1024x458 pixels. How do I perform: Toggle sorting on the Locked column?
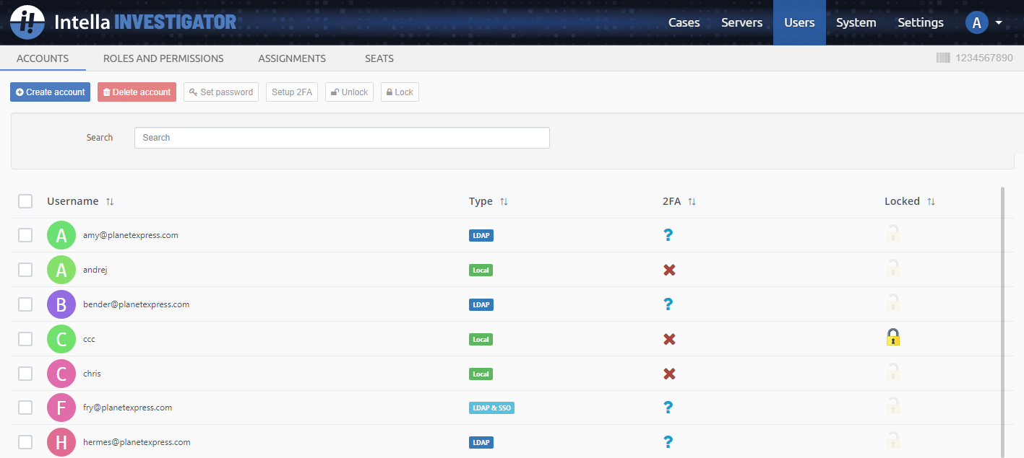pos(930,201)
